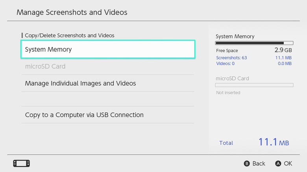Click the blue "Total" label
Image resolution: width=307 pixels, height=172 pixels.
tap(226, 143)
